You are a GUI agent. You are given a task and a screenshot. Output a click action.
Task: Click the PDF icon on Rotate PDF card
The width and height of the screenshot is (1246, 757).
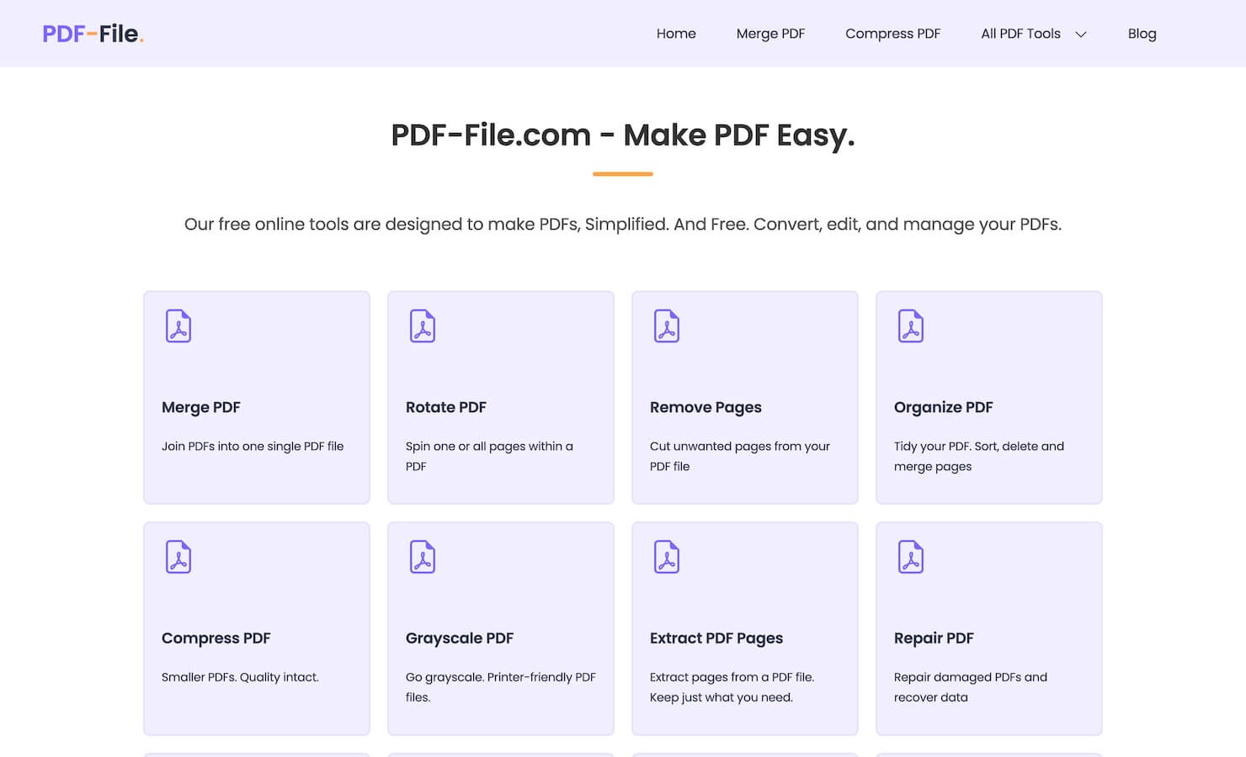coord(423,326)
